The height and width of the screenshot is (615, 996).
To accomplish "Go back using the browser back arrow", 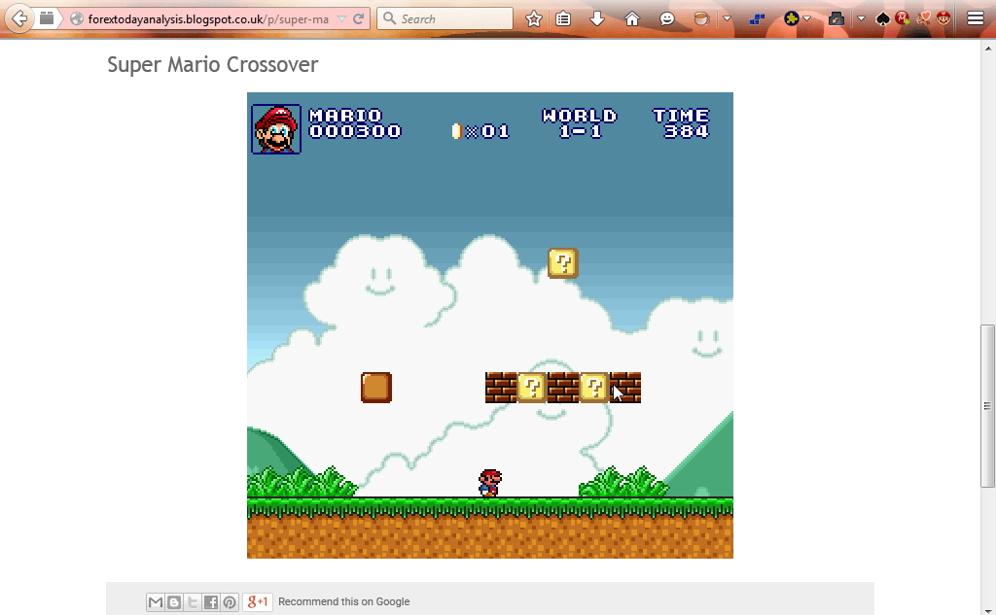I will coord(19,18).
